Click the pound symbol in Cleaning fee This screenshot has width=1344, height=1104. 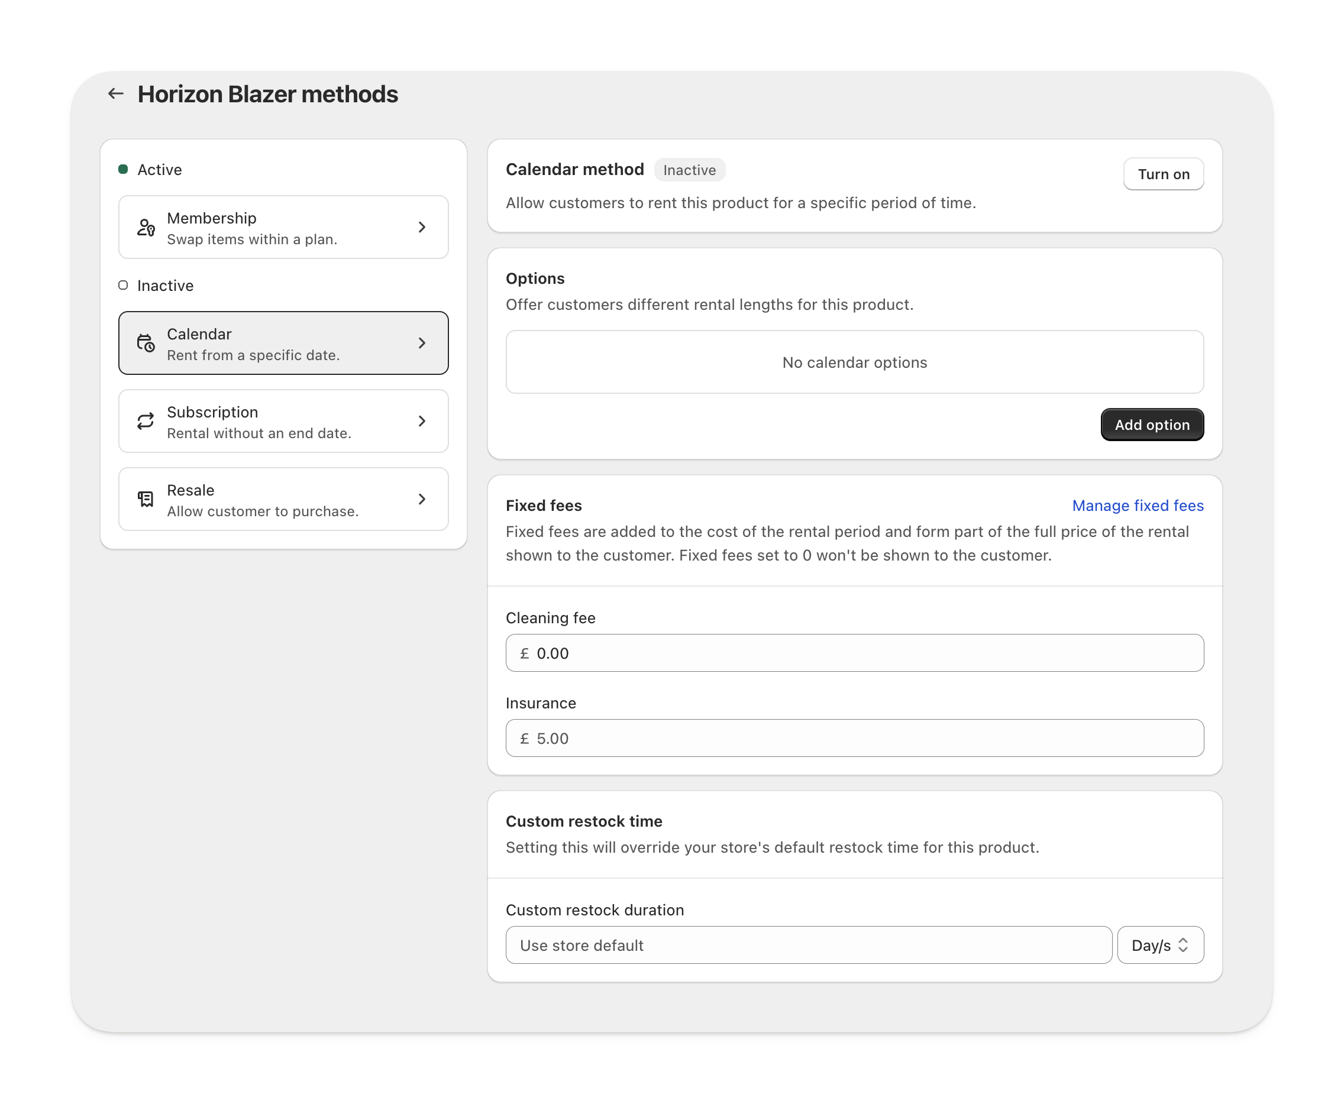pos(524,653)
